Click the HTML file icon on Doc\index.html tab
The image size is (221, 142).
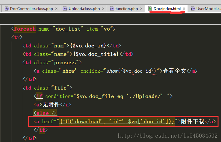click(x=150, y=8)
